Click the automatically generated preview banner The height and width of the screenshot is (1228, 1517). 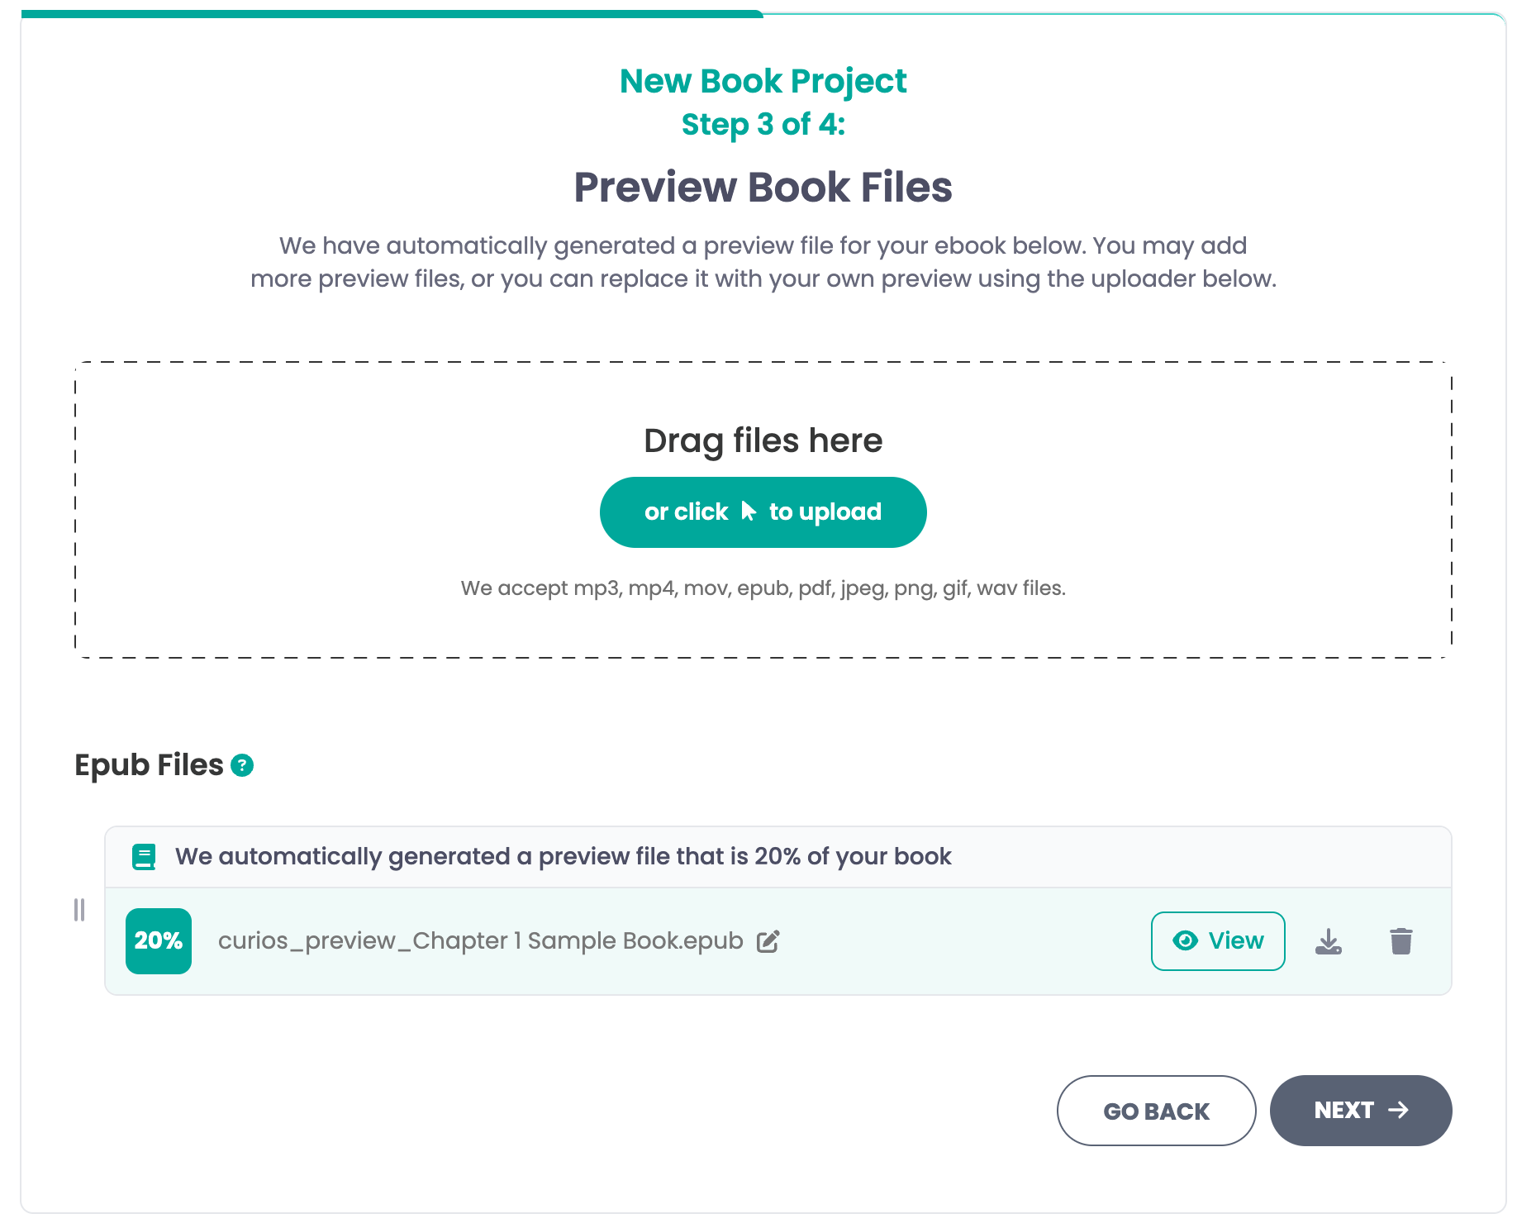point(563,856)
